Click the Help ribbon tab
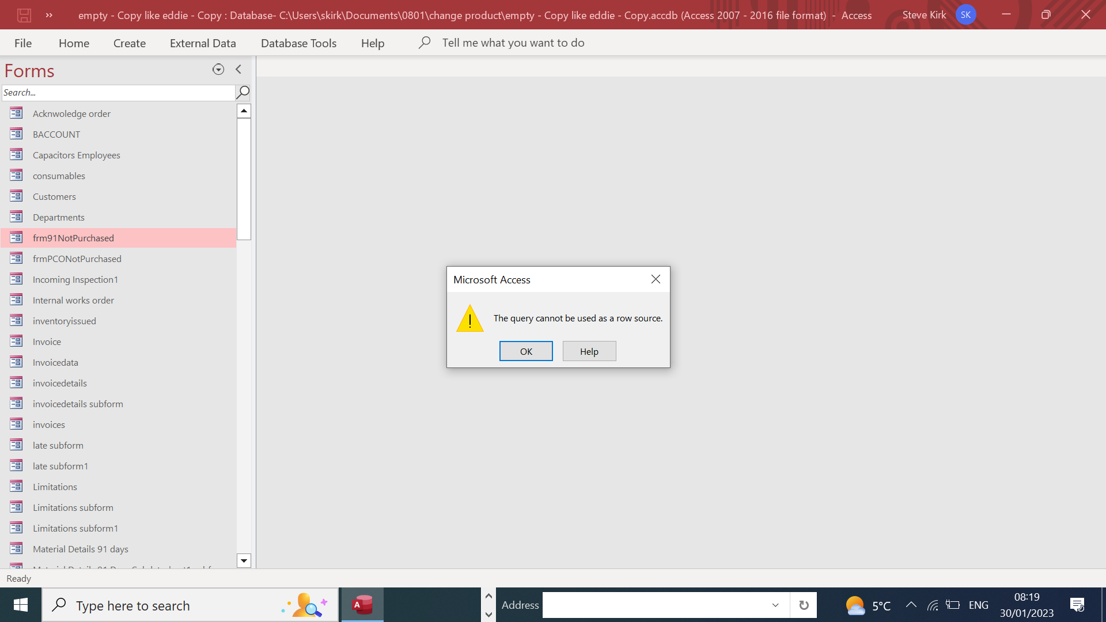The height and width of the screenshot is (622, 1106). pyautogui.click(x=373, y=43)
